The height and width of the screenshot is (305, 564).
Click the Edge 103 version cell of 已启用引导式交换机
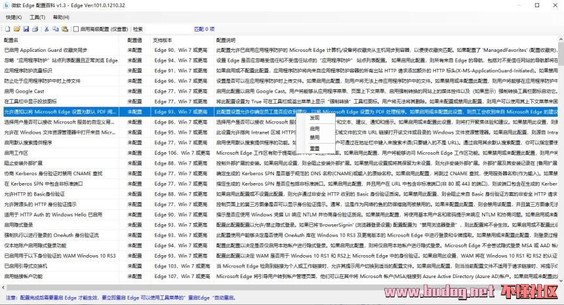pos(182,266)
